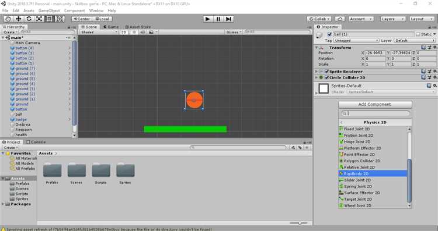Switch to the Console tab
Image resolution: width=438 pixels, height=231 pixels.
point(36,142)
